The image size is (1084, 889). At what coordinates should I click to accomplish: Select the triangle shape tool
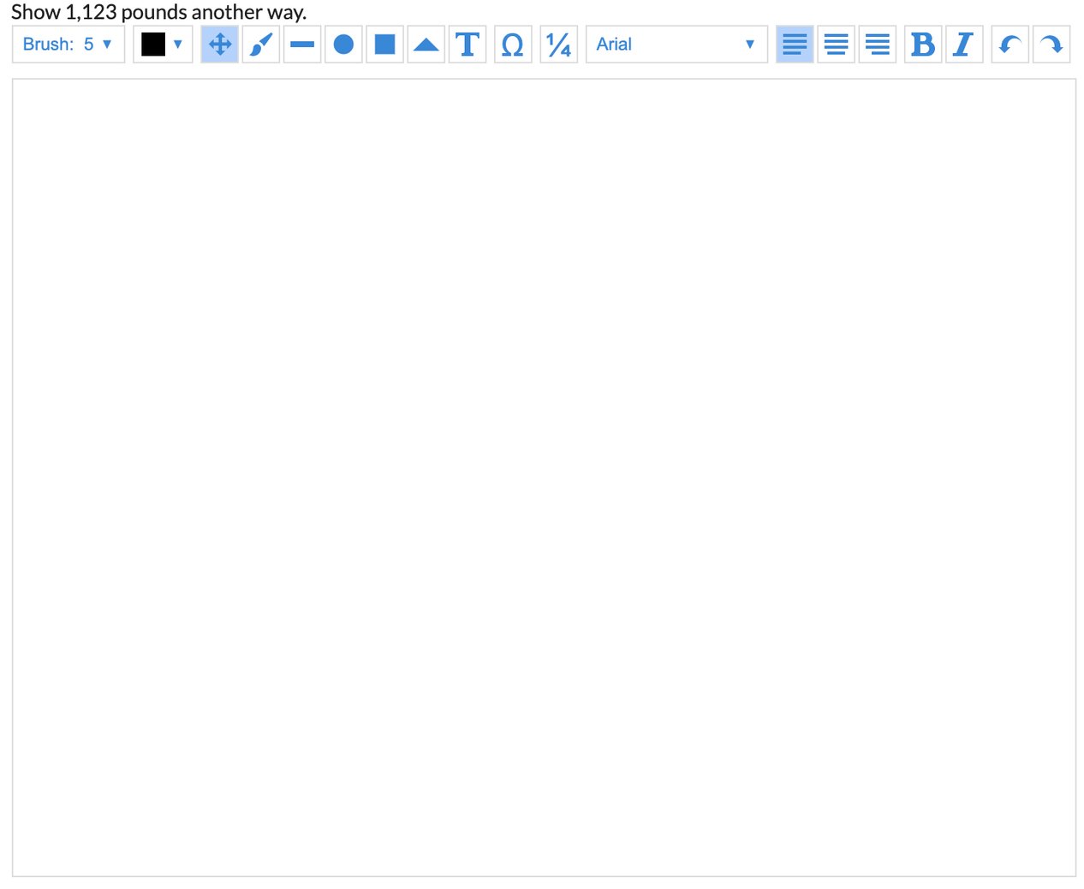pos(426,45)
